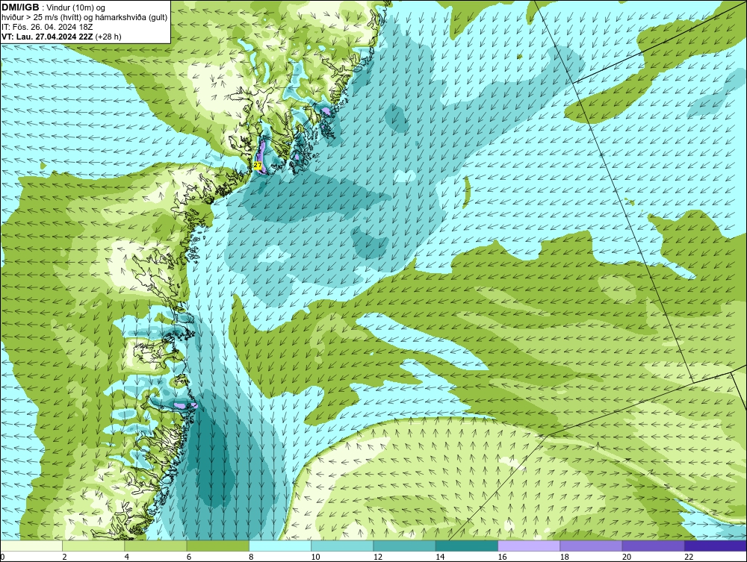Select the 2-4 m/s light green swatch

[x=93, y=546]
